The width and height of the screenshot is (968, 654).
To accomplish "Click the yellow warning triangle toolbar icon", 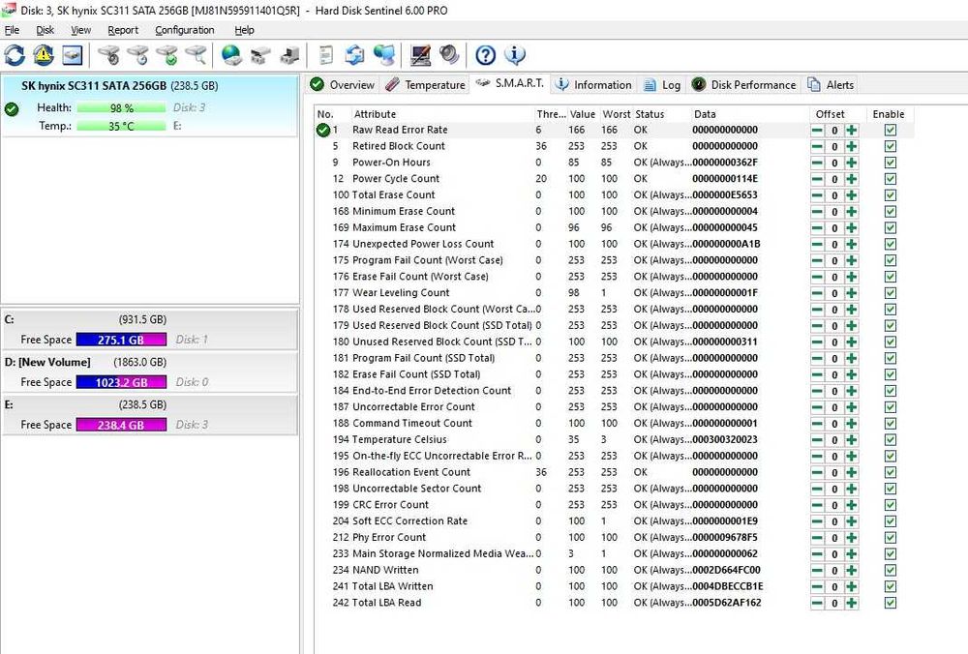I will pyautogui.click(x=44, y=55).
